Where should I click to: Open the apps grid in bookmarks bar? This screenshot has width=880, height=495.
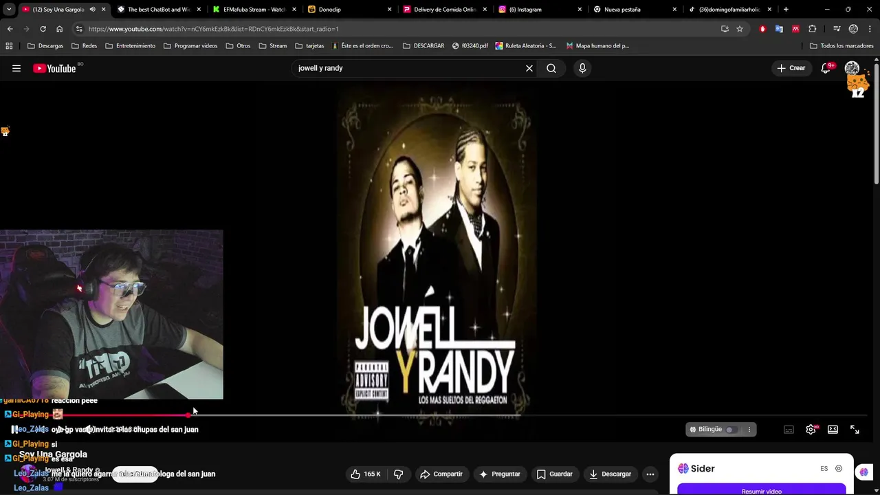coord(9,45)
